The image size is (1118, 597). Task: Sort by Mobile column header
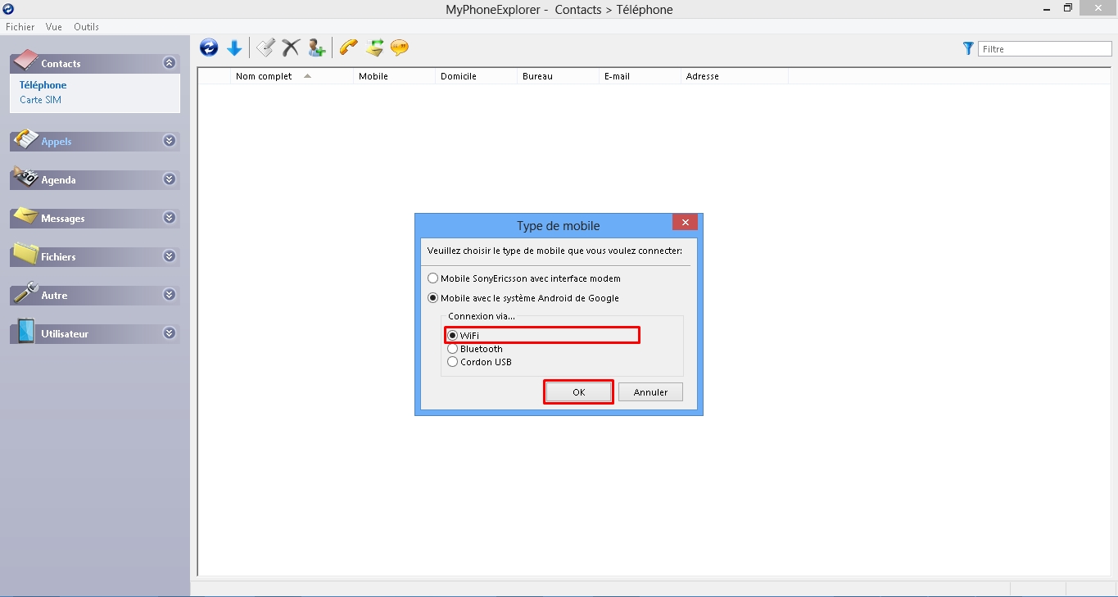tap(395, 76)
